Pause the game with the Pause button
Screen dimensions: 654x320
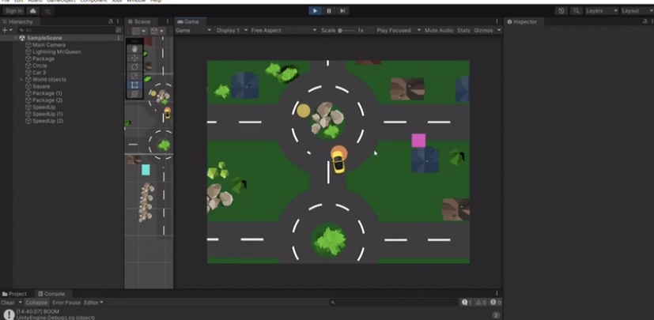coord(329,11)
